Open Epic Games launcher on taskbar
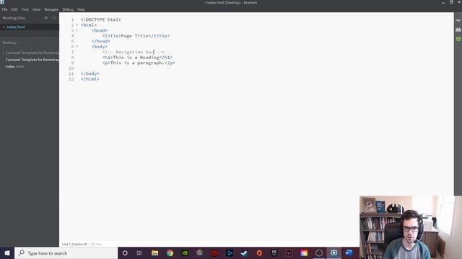Viewport: 462px width, 259px height. coord(274,253)
